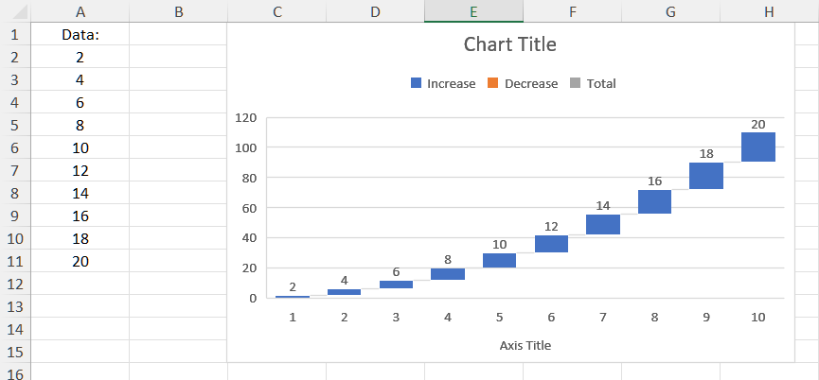Select the Chart Title text

click(509, 44)
